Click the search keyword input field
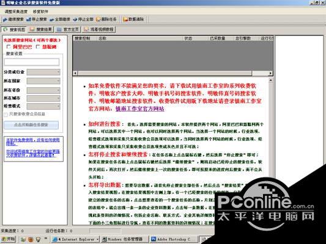Viewport: 326px width, 244px height. [32, 62]
